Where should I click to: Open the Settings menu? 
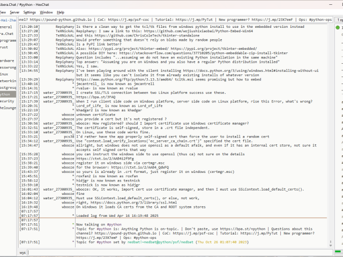pyautogui.click(x=29, y=12)
